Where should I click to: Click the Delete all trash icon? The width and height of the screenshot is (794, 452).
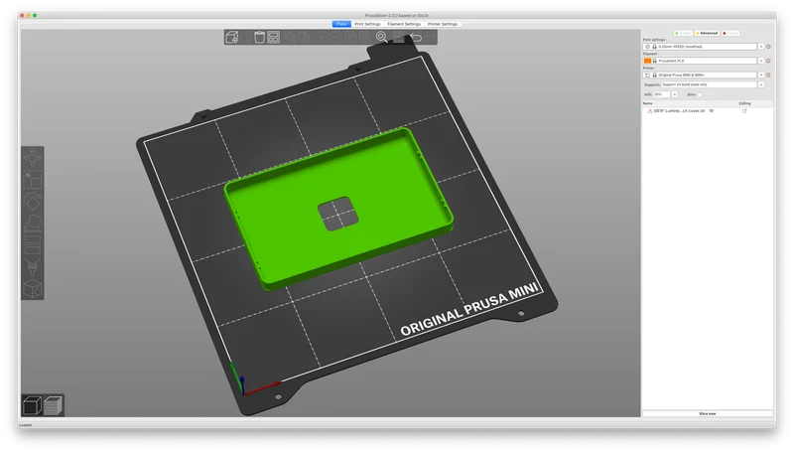point(259,37)
